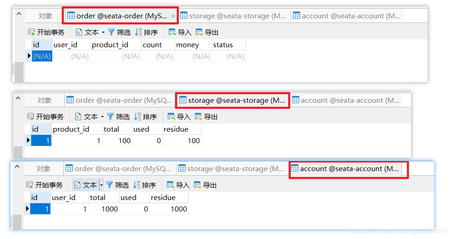The width and height of the screenshot is (451, 239).
Task: Open the Text (文本) dropdown above the account table
Action: click(x=101, y=185)
